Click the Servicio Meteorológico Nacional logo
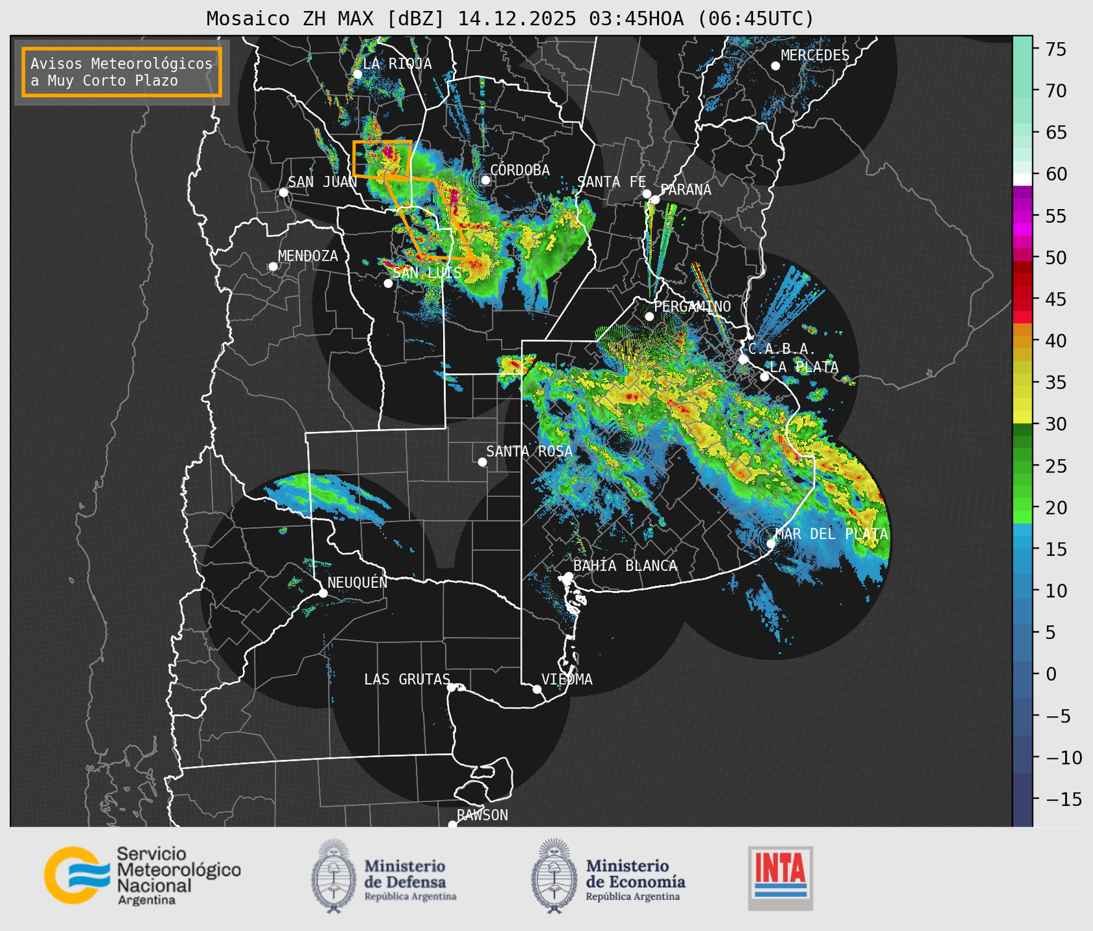Image resolution: width=1093 pixels, height=931 pixels. click(143, 875)
